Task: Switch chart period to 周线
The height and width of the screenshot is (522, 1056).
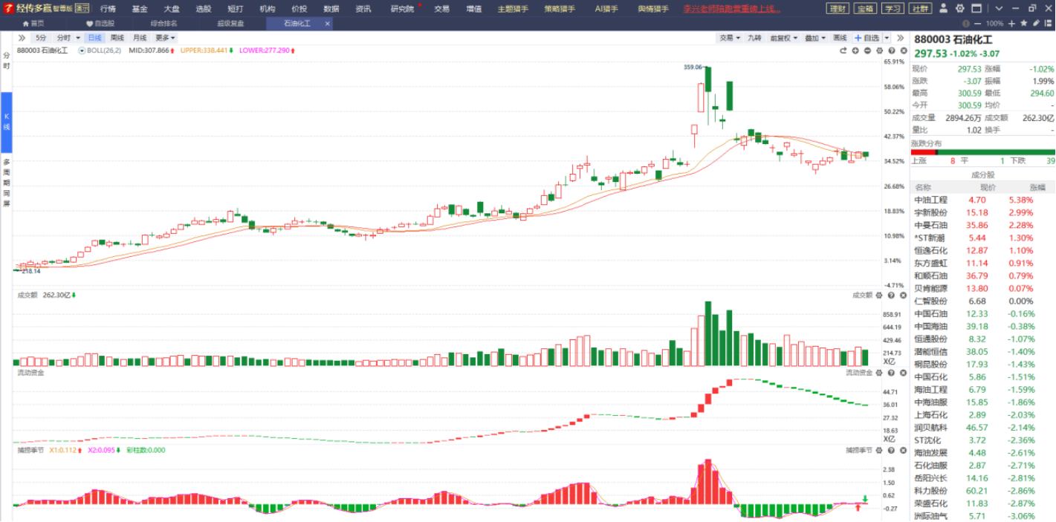Action: point(117,38)
